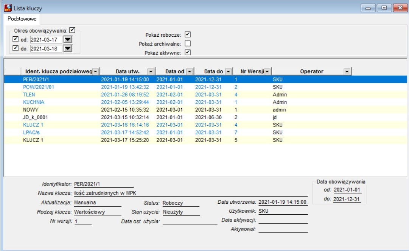Switch to the Podstawowe tab
Screen dimensions: 409x251
(22, 19)
